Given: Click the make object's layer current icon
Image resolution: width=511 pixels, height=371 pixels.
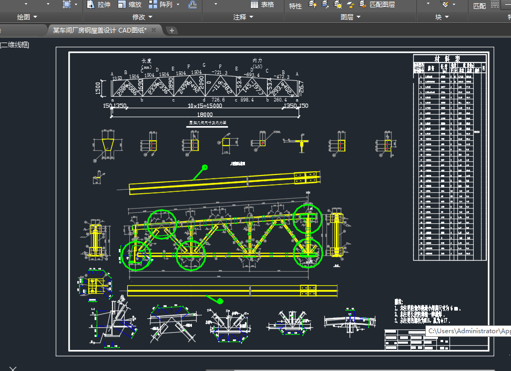Looking at the screenshot, I should coord(325,4).
